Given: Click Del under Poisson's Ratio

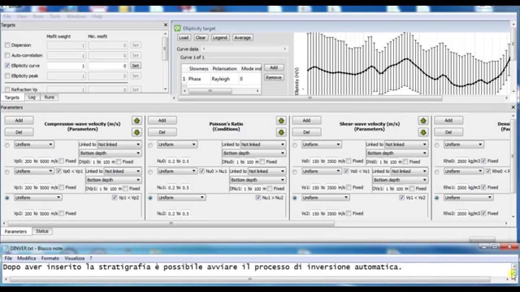Looking at the screenshot, I should [162, 132].
